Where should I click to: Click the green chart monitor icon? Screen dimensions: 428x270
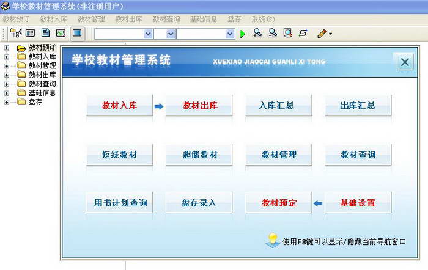coord(61,33)
